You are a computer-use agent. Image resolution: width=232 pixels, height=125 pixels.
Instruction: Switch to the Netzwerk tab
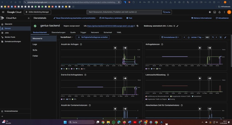point(95,32)
